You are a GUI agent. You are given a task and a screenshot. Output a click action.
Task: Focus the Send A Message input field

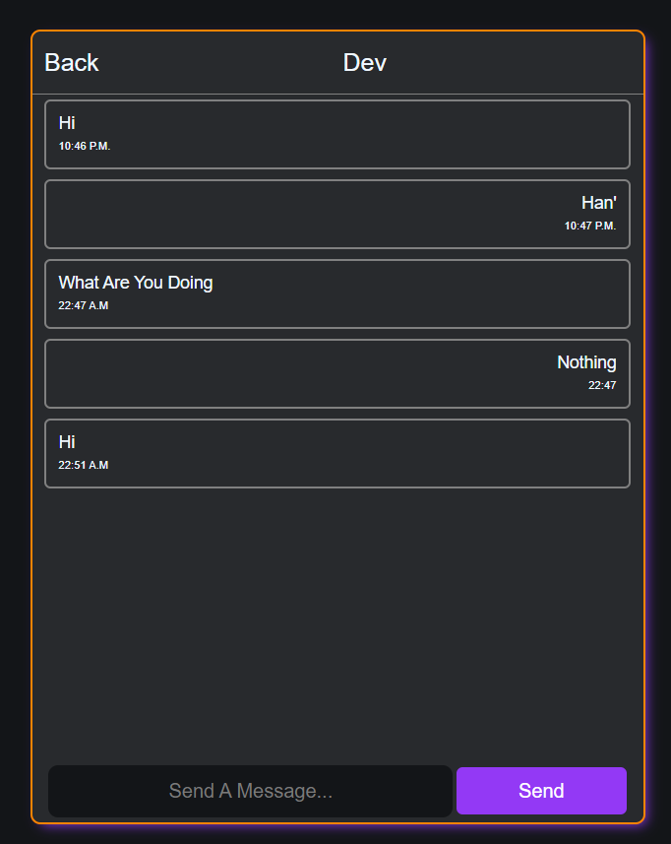tap(250, 791)
